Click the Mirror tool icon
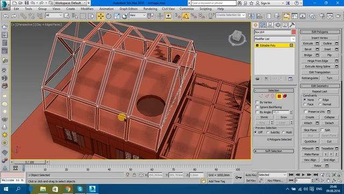The image size is (344, 194). [x=251, y=16]
